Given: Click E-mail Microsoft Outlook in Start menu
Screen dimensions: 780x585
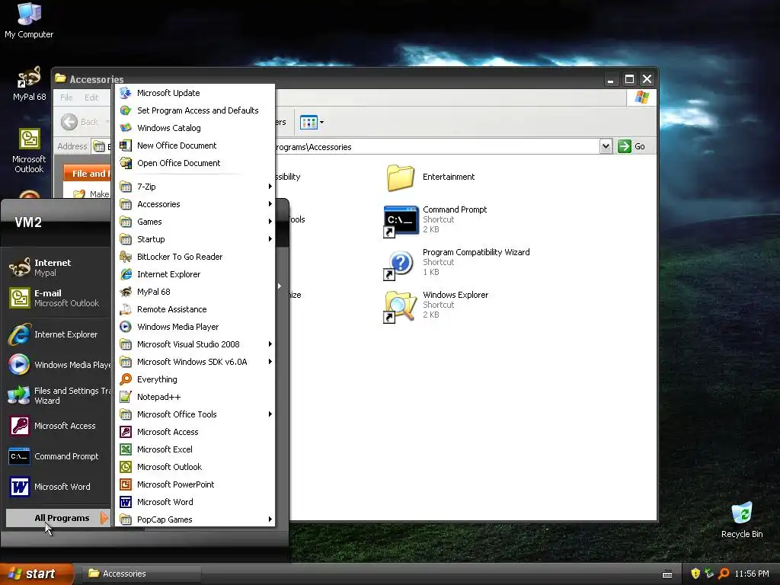Looking at the screenshot, I should pyautogui.click(x=57, y=298).
